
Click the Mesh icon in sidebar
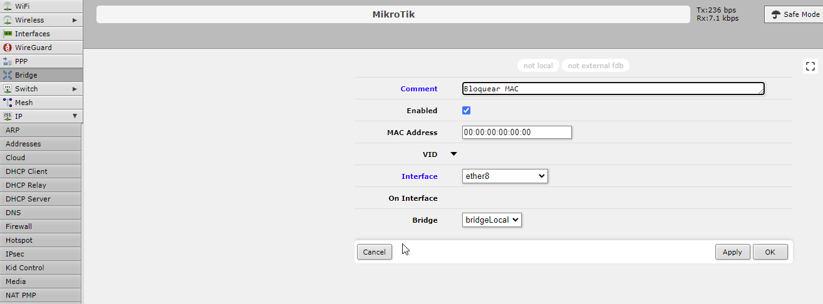[8, 103]
